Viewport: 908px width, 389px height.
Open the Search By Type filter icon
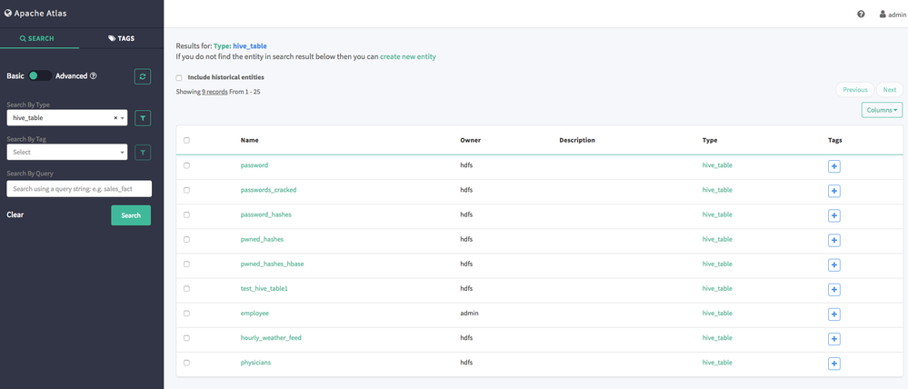click(143, 118)
